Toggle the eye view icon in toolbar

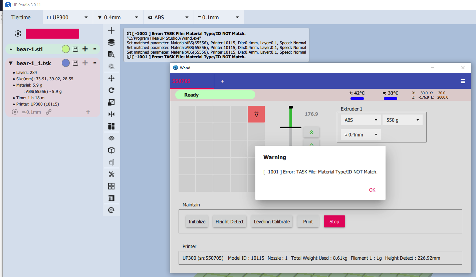click(x=111, y=138)
